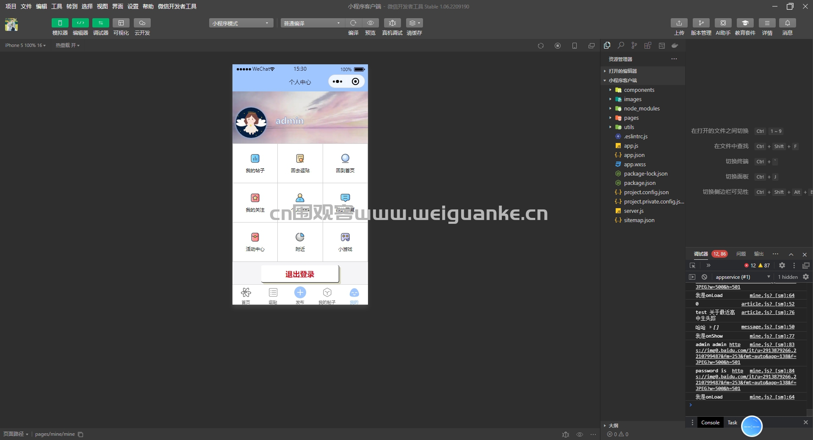Open the 项目 menu
The image size is (813, 440).
[x=11, y=6]
